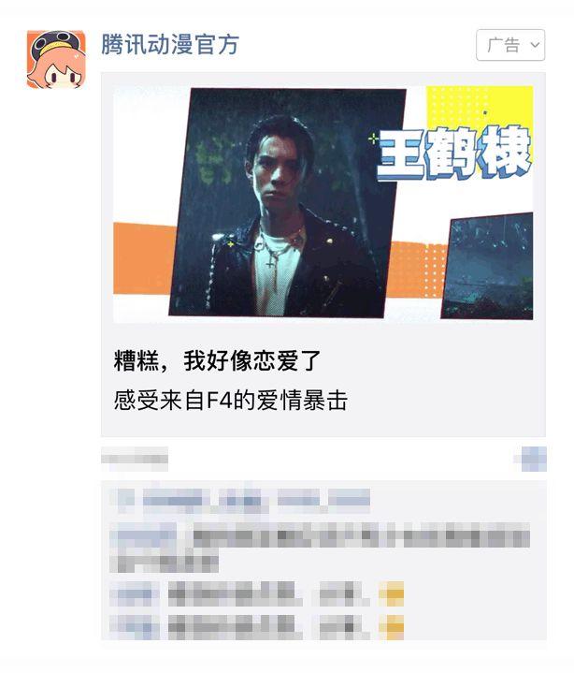Open the headline 糟糕，我好像恋爱了
Image resolution: width=574 pixels, height=673 pixels.
coord(217,360)
